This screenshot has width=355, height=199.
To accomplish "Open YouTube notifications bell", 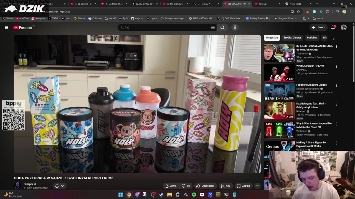I will coord(333,27).
